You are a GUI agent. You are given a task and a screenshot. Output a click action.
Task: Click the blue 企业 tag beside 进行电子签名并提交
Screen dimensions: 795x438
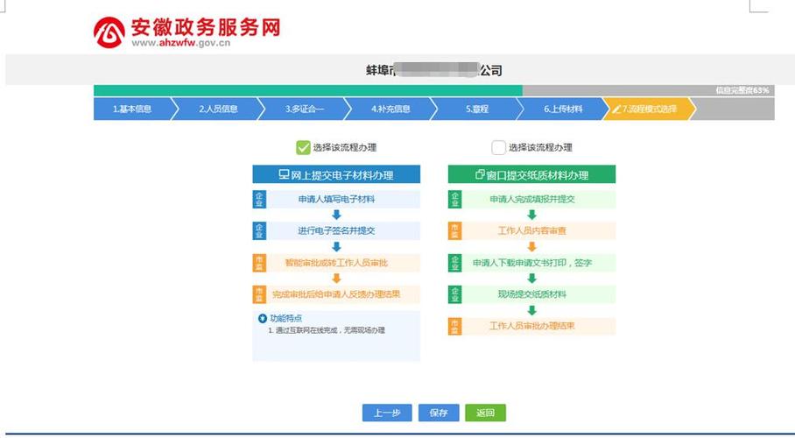tap(259, 230)
